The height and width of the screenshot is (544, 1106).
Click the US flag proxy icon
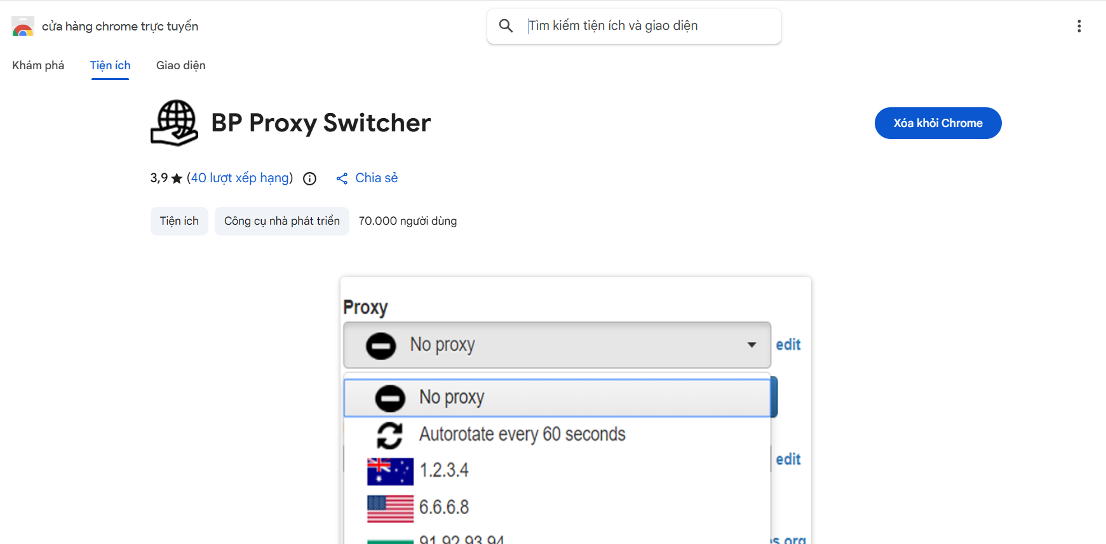pyautogui.click(x=390, y=508)
